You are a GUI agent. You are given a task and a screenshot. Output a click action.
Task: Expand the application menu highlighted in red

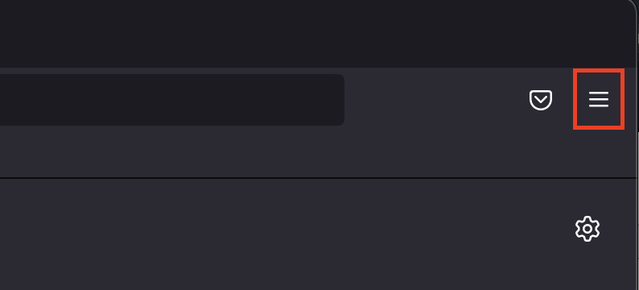[598, 99]
